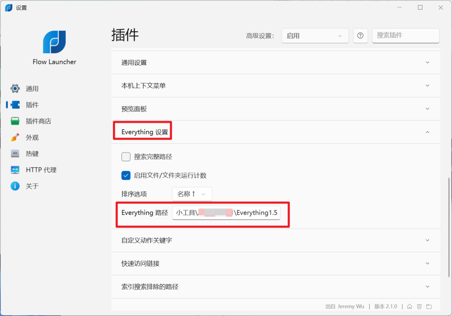Maximize the 设置 window
452x316 pixels.
[420, 7]
